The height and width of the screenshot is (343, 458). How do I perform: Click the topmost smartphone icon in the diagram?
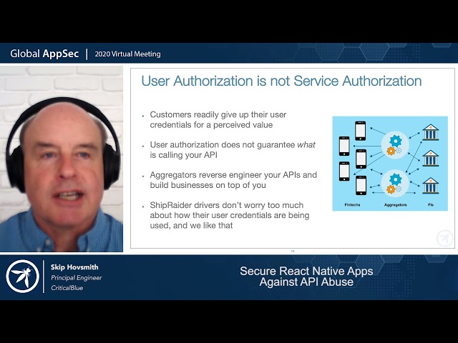click(x=361, y=131)
